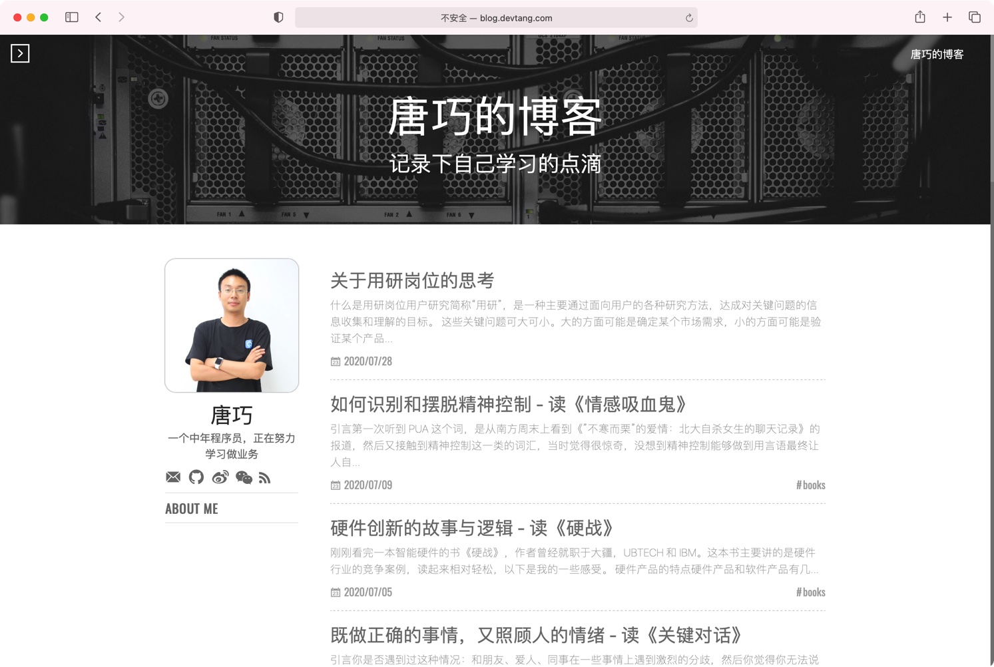
Task: Click the email envelope icon
Action: click(x=173, y=477)
